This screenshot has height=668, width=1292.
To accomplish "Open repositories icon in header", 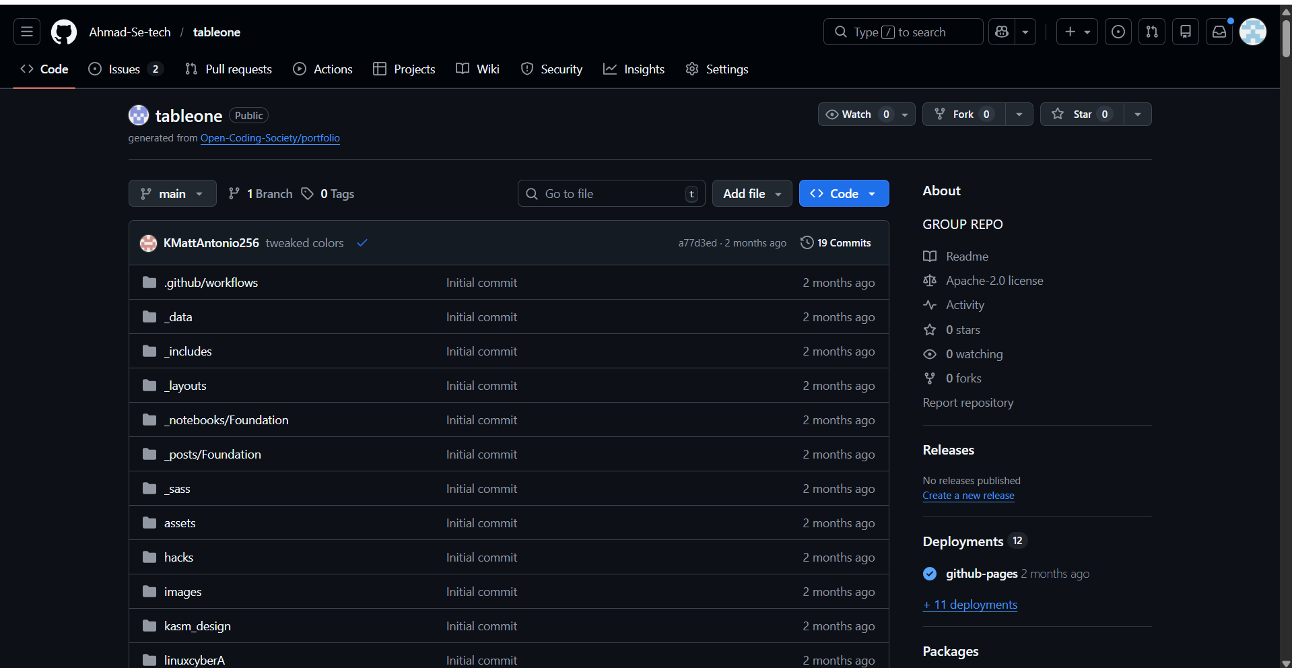I will click(x=1186, y=32).
